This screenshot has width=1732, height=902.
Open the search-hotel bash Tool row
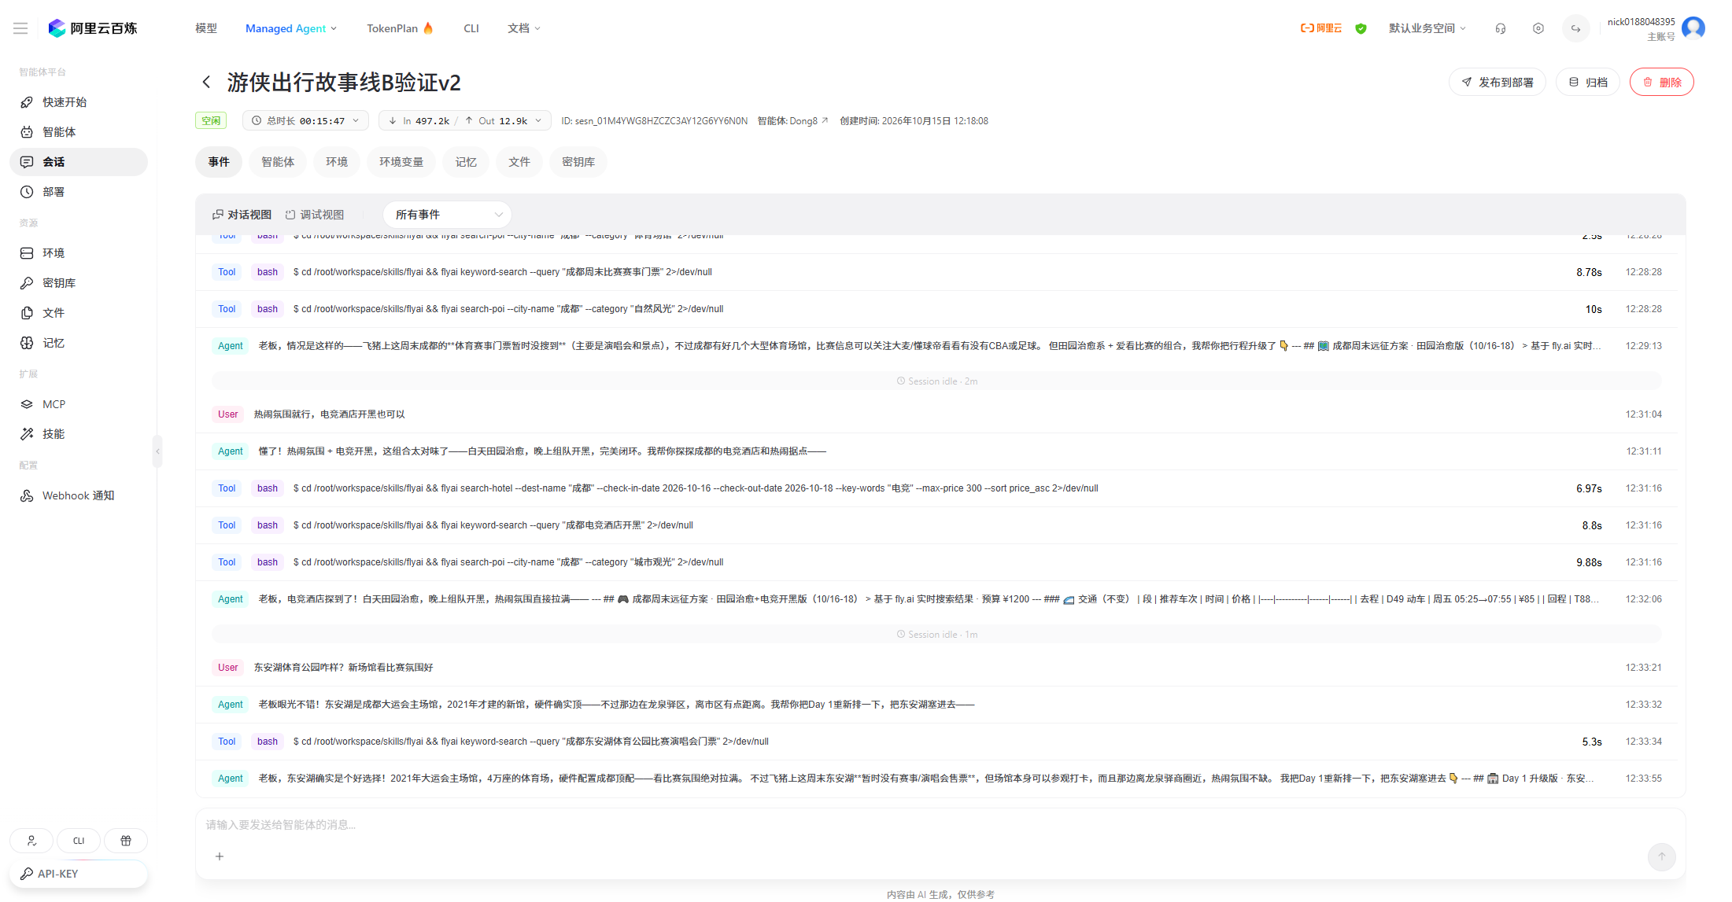click(936, 488)
